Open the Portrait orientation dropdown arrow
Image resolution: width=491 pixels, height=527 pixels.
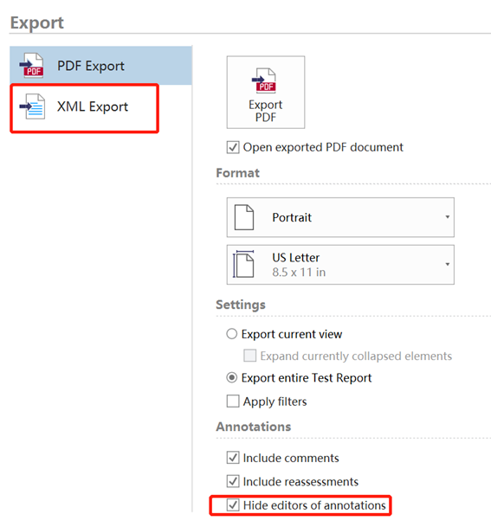(448, 217)
